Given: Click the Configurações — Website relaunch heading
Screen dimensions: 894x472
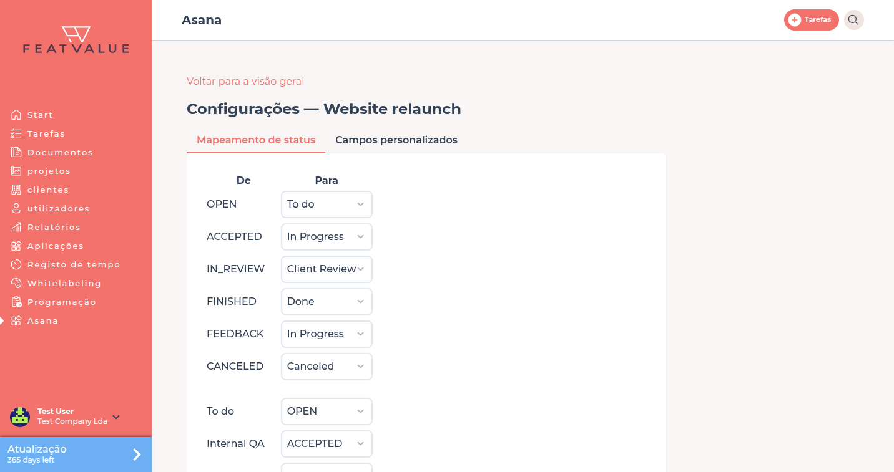Looking at the screenshot, I should pos(324,109).
